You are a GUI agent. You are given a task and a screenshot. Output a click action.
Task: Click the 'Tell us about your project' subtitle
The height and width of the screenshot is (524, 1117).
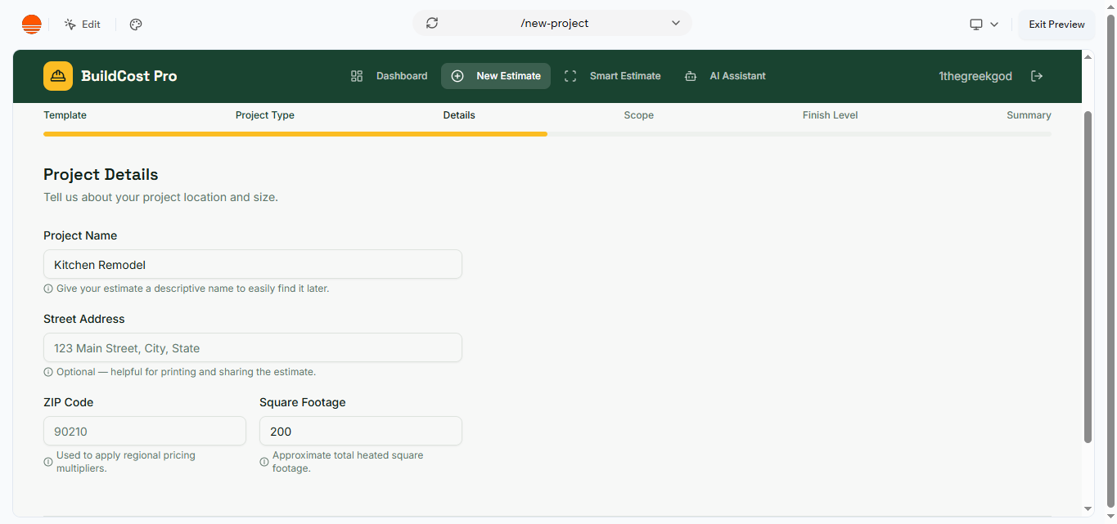[160, 197]
